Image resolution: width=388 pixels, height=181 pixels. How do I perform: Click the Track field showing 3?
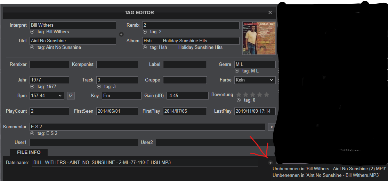117,80
